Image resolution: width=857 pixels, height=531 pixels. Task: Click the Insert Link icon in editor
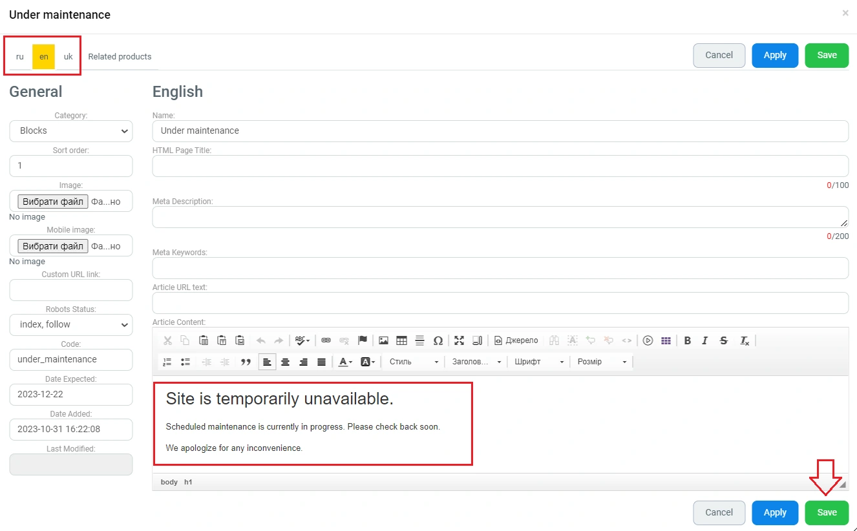(x=326, y=340)
